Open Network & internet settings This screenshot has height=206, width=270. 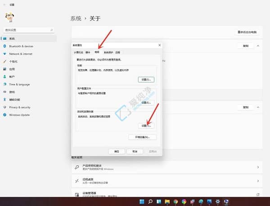pos(29,54)
